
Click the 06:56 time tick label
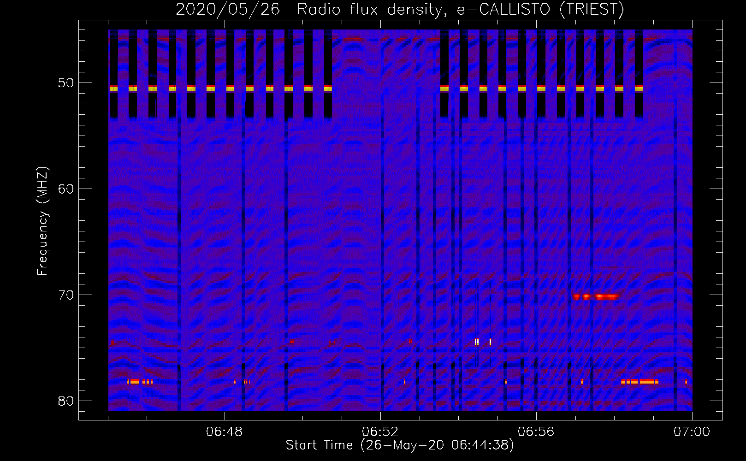[x=536, y=432]
